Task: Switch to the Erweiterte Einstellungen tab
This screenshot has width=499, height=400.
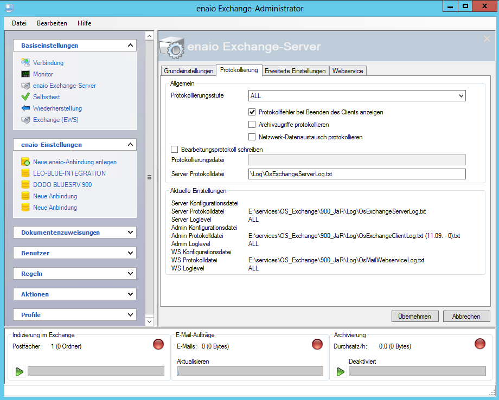Action: (x=296, y=71)
